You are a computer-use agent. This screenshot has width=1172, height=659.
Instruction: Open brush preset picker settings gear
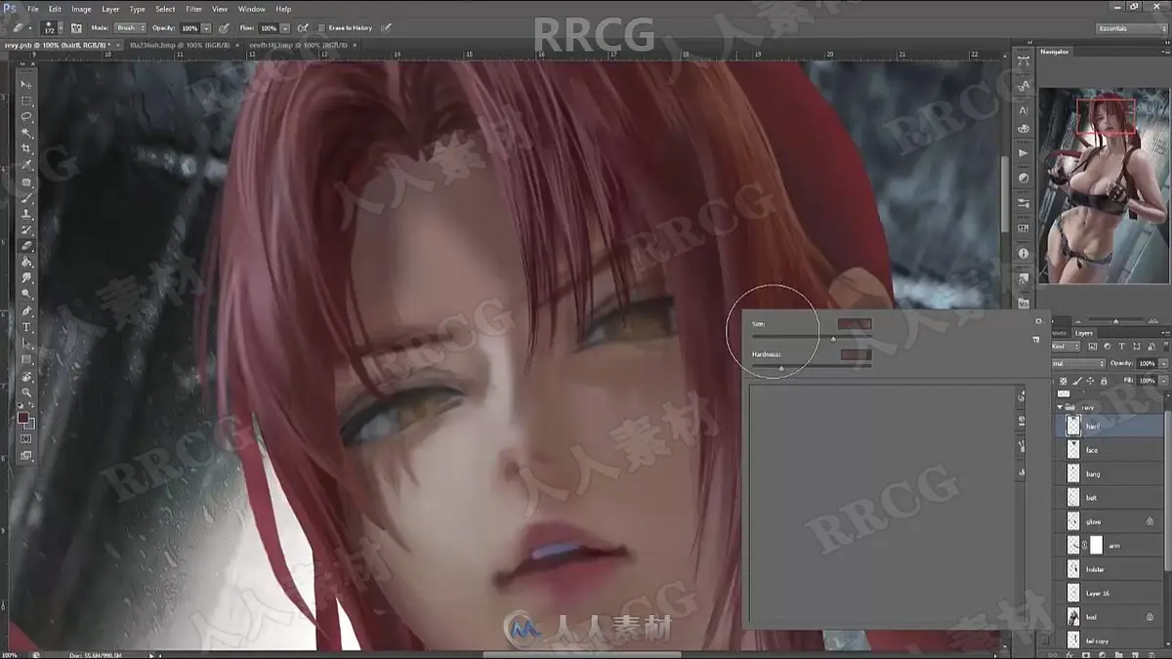[1038, 321]
